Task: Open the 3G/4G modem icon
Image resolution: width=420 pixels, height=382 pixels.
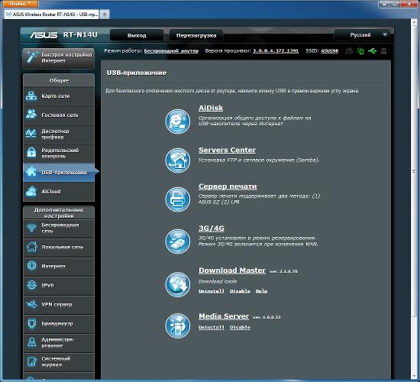Action: tap(178, 241)
